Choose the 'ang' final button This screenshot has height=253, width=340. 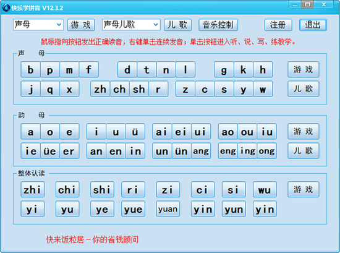[201, 151]
